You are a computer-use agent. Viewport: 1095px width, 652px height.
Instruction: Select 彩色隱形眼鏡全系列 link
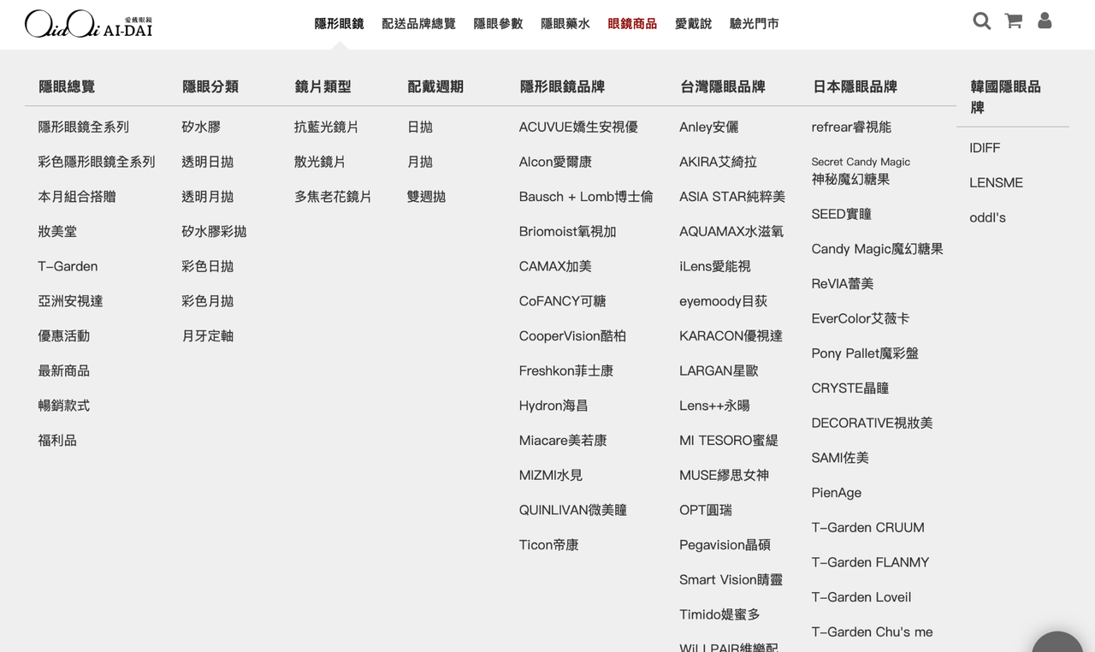97,162
